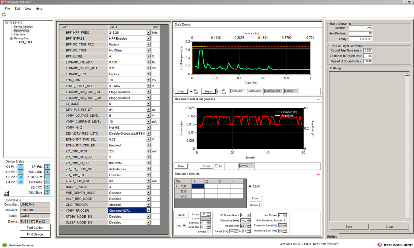Click the Texas Instruments logo
Viewport: 414px width, 248px height.
pos(395,245)
